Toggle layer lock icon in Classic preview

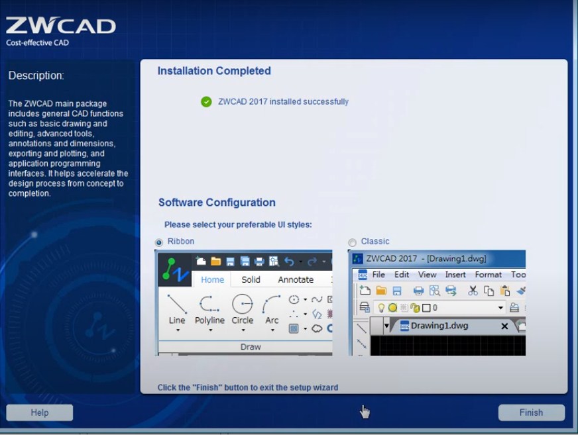coord(416,308)
